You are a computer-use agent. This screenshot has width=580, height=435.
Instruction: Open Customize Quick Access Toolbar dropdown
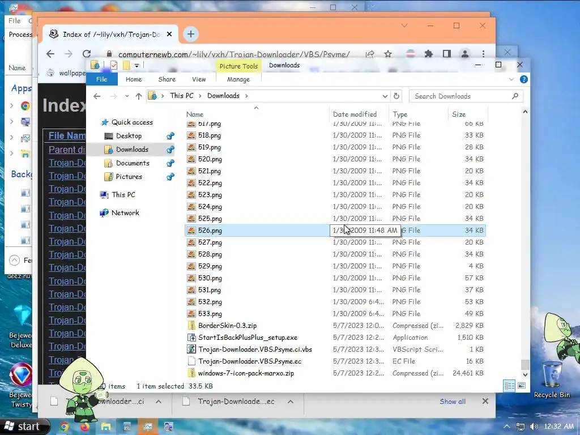[x=137, y=66]
